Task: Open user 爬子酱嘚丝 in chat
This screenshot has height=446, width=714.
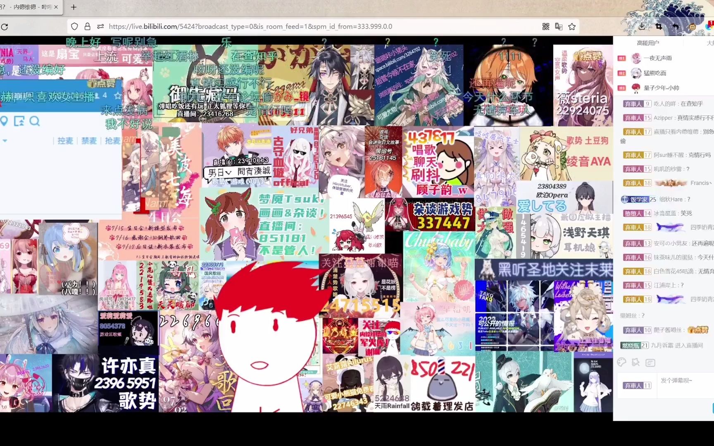Action: [668, 330]
